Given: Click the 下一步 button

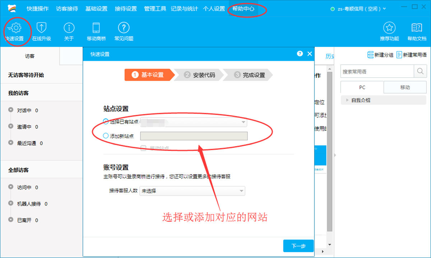Looking at the screenshot, I should click(298, 246).
